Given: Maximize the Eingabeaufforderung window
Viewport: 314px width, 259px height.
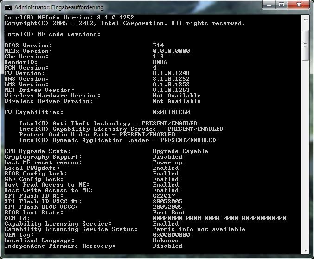Looking at the screenshot, I should pos(282,5).
